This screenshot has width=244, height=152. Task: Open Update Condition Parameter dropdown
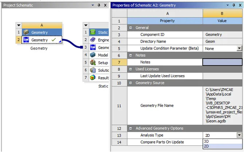coord(239,48)
